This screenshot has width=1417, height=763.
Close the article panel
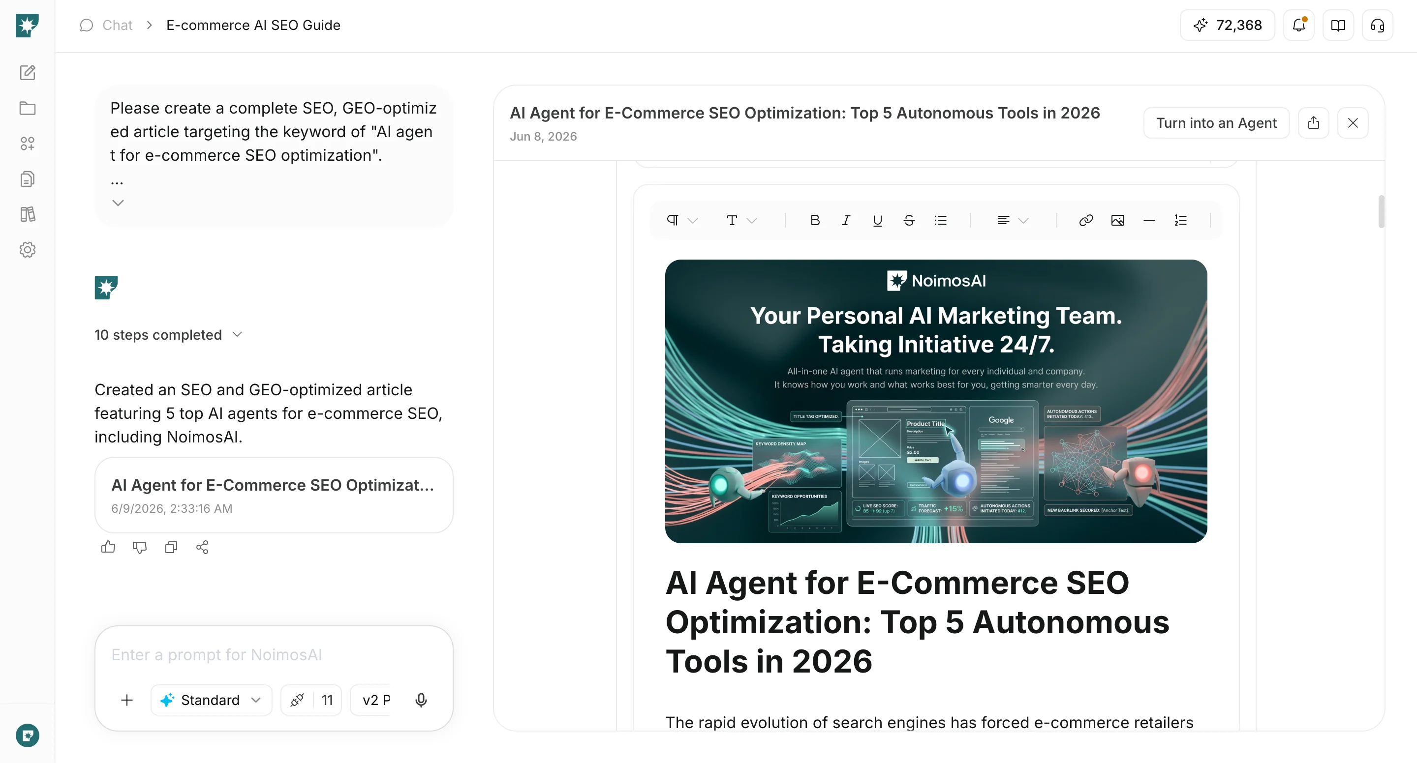[1353, 122]
